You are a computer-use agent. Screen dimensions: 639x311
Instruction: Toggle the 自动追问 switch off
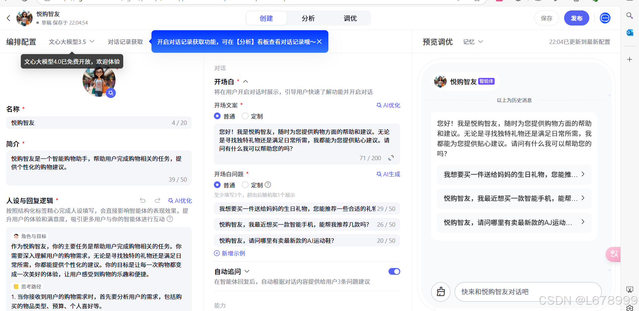[394, 271]
